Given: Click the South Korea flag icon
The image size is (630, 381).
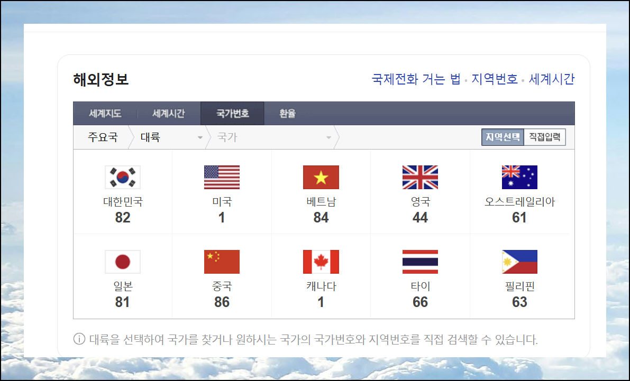Looking at the screenshot, I should pos(123,177).
